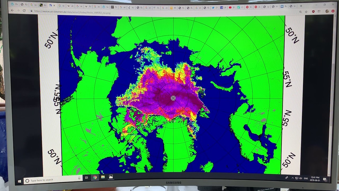Open Task View on the taskbar
Screen dimensions: 339x191
[86, 177]
